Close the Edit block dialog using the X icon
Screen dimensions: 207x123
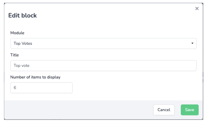(x=197, y=9)
